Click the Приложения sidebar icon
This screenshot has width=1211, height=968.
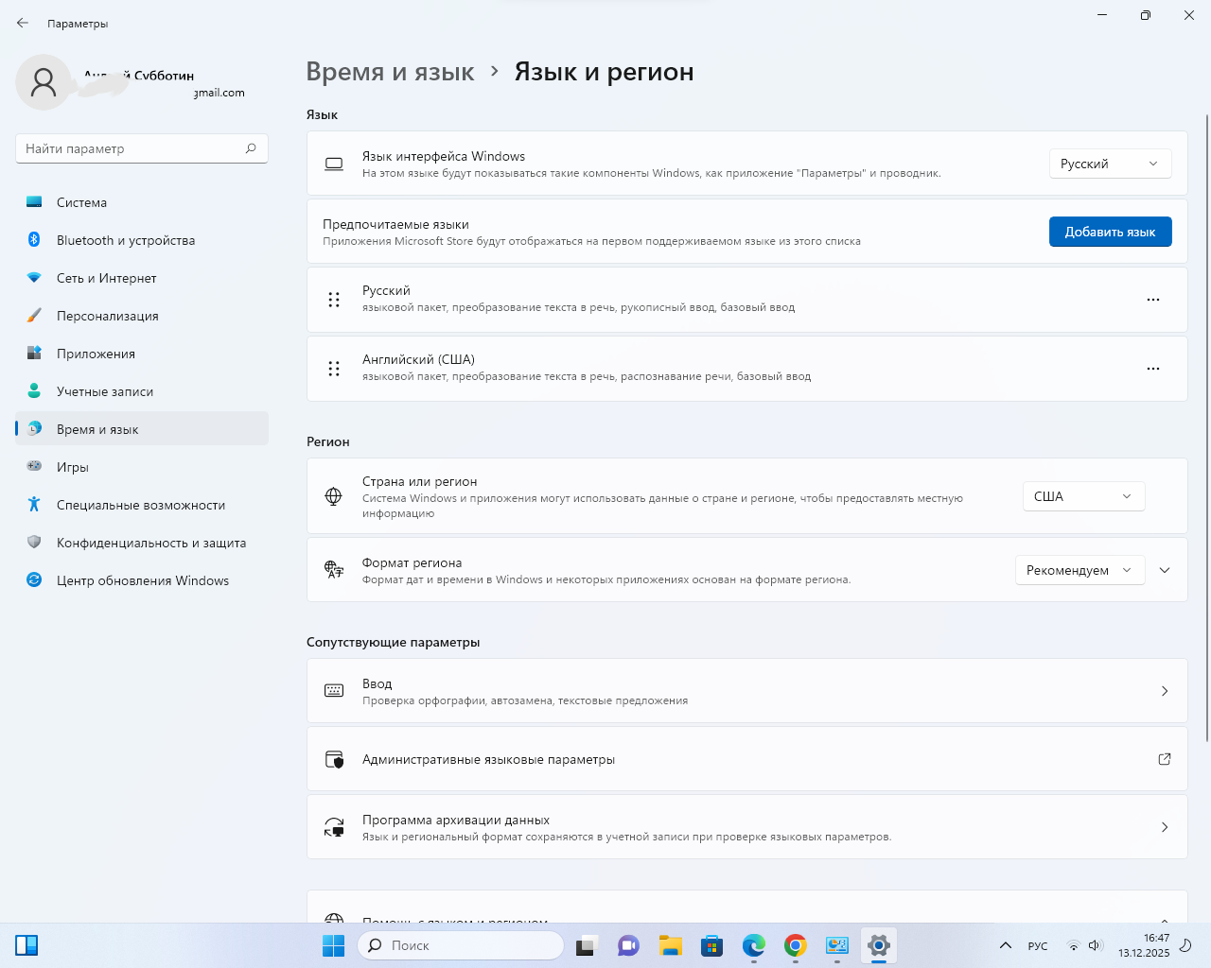[34, 354]
